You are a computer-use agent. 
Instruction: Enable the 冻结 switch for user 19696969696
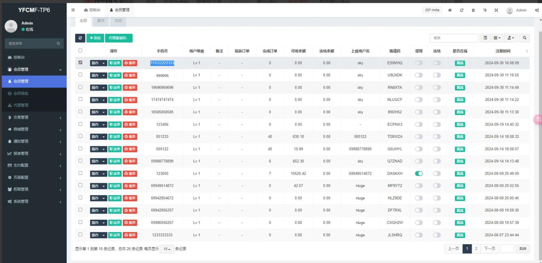(x=437, y=88)
